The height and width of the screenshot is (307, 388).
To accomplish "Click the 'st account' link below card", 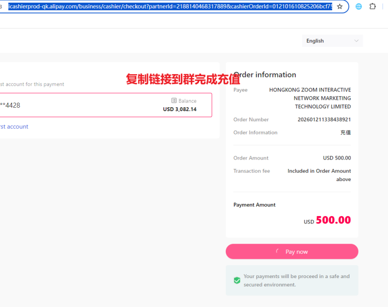I will (x=14, y=126).
